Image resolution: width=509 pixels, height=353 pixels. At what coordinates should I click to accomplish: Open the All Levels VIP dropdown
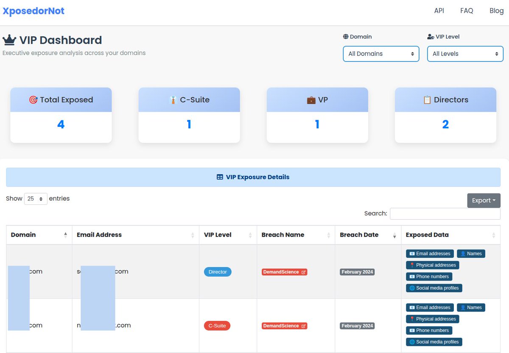465,54
